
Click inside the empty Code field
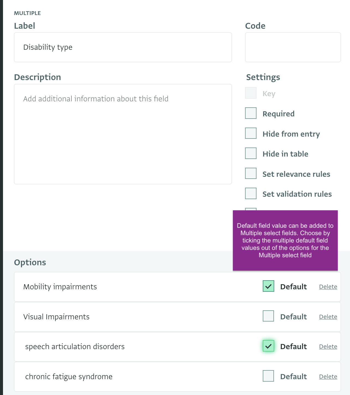tap(292, 47)
